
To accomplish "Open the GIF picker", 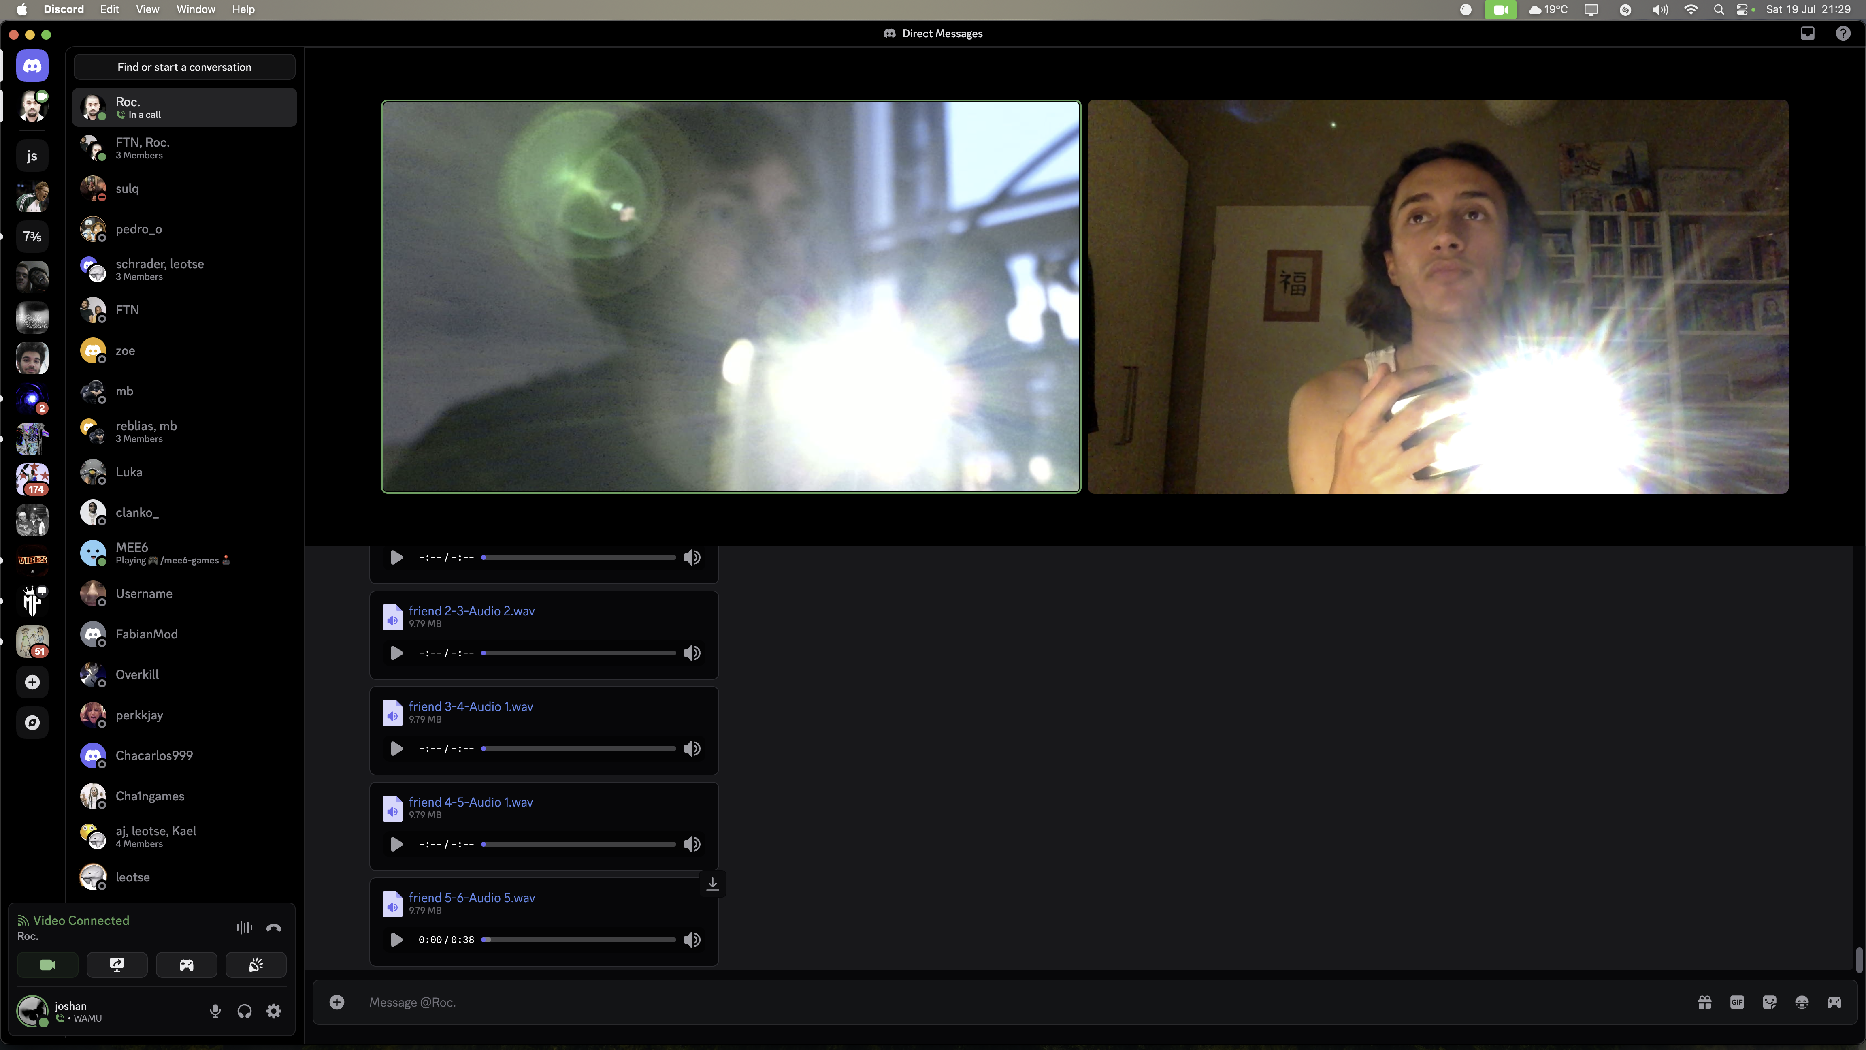I will pyautogui.click(x=1736, y=1002).
